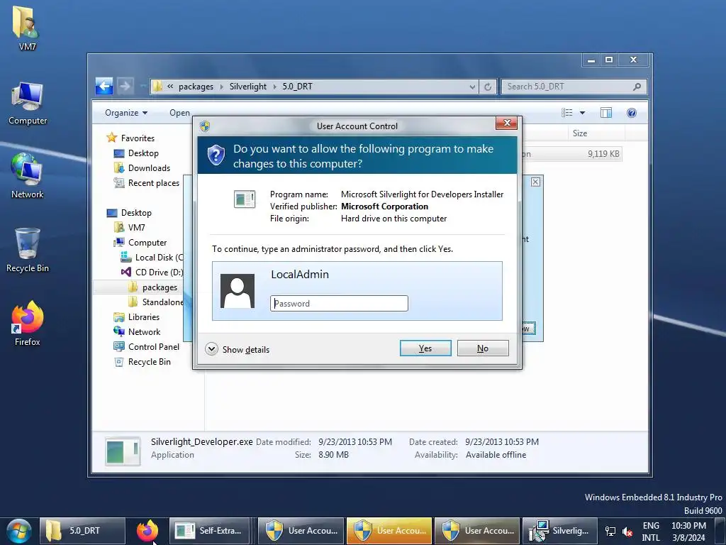Select Desktop under Favorites
This screenshot has height=545, width=726.
136,153
